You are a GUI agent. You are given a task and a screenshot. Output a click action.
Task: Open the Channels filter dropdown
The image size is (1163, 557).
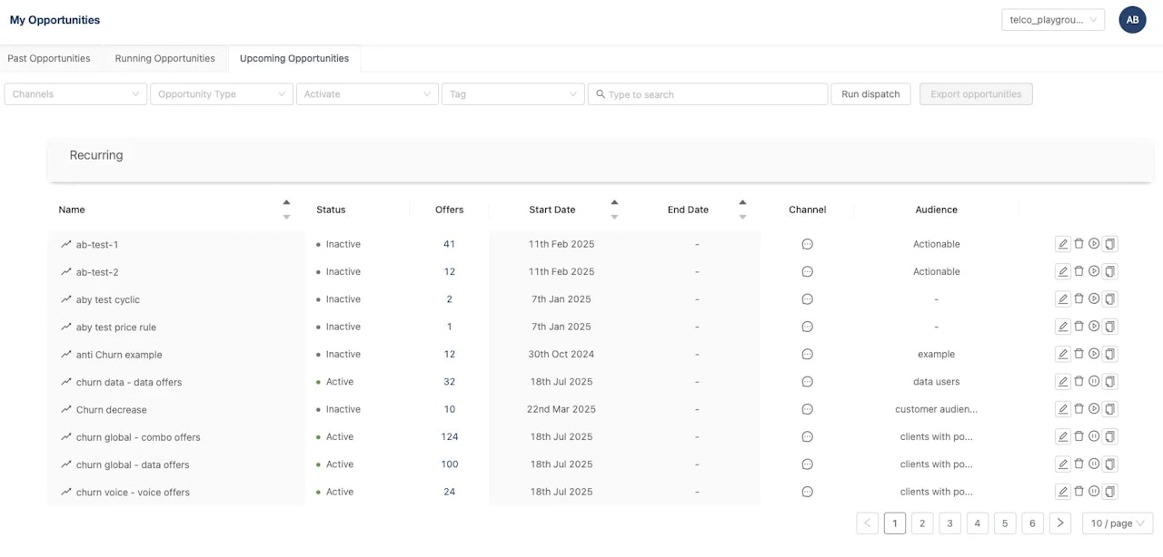click(75, 94)
